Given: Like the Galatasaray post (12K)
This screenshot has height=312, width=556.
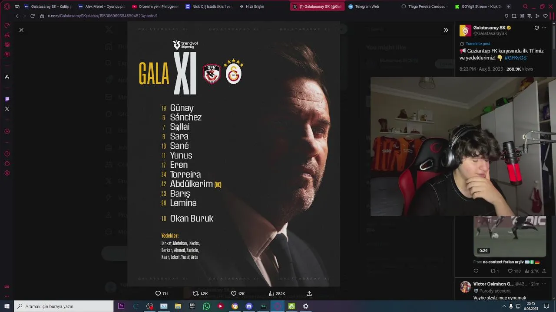Looking at the screenshot, I should 238,293.
